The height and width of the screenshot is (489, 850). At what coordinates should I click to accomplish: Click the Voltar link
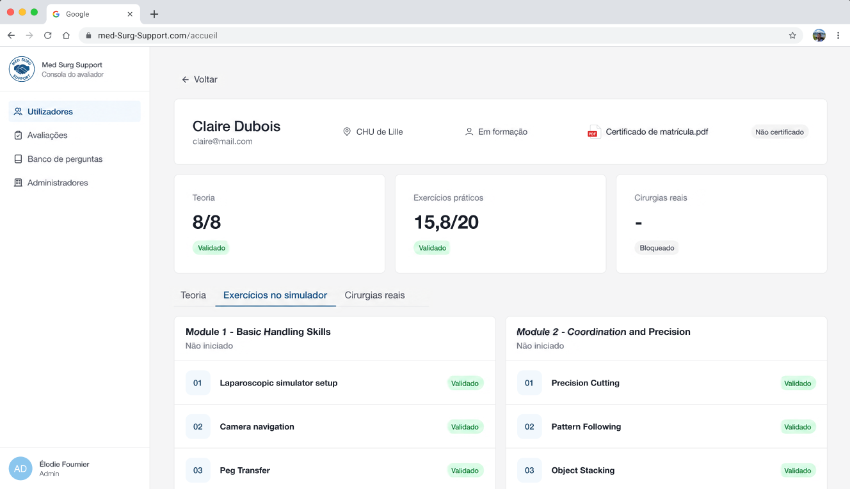pos(200,80)
